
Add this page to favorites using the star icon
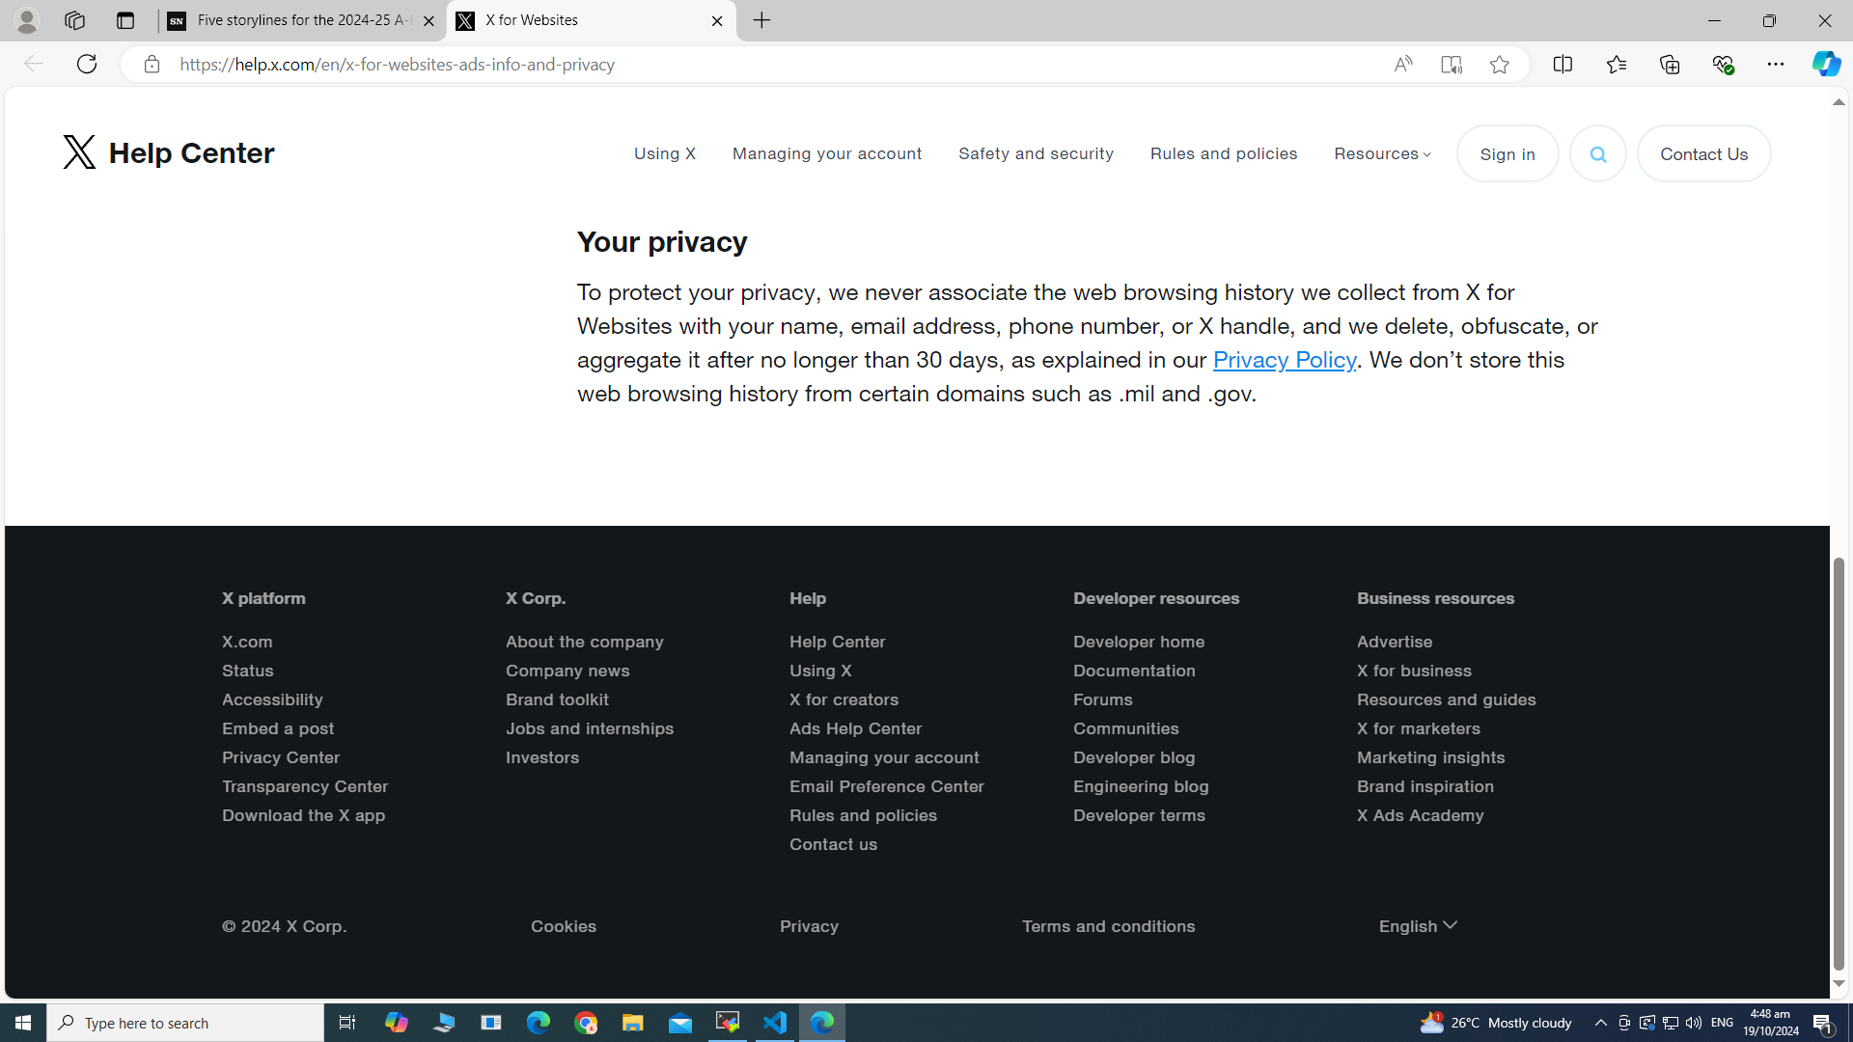pyautogui.click(x=1499, y=64)
